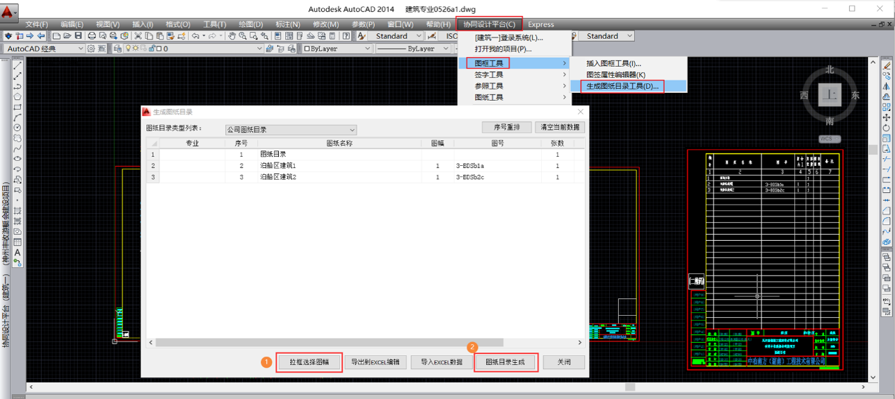Click the Open file folder icon
The image size is (895, 399).
pyautogui.click(x=67, y=35)
